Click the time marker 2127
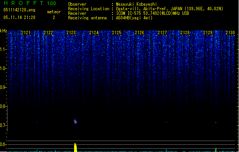The height and width of the screenshot is (152, 239). (162, 33)
